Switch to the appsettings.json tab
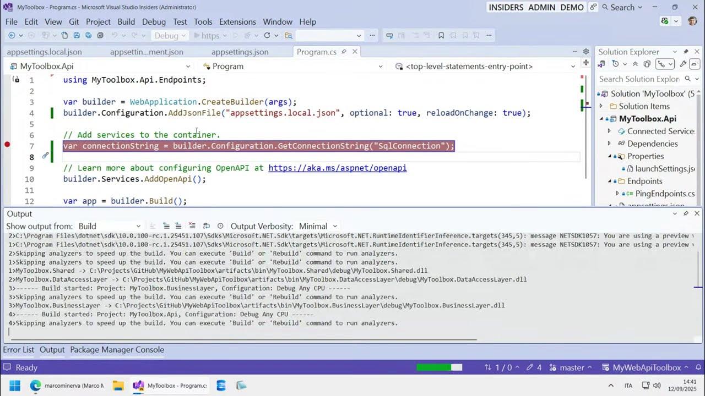Image resolution: width=705 pixels, height=396 pixels. click(240, 52)
